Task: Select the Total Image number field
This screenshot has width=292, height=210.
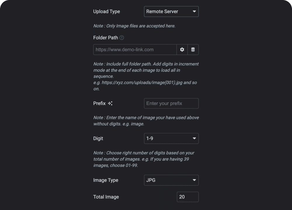Action: [187, 197]
